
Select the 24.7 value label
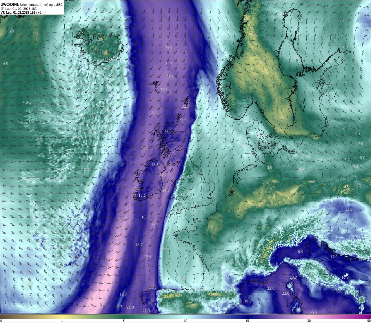155,225
